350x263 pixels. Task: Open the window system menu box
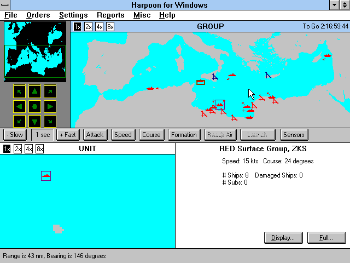point(5,5)
